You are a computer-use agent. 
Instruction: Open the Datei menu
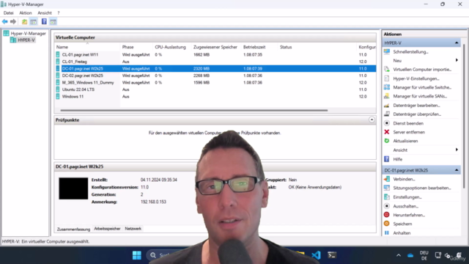pos(8,13)
